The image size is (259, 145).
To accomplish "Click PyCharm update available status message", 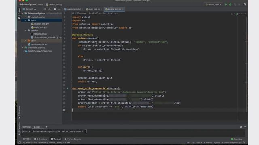I will point(47,143).
